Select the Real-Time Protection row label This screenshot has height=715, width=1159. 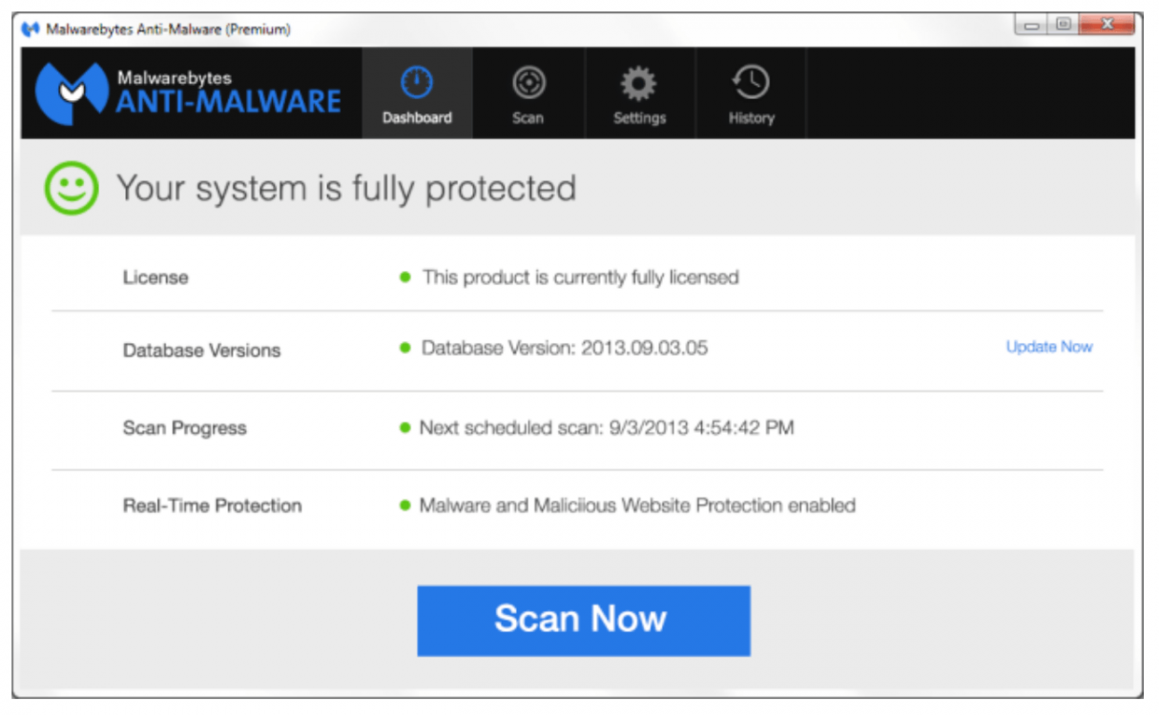pos(212,506)
